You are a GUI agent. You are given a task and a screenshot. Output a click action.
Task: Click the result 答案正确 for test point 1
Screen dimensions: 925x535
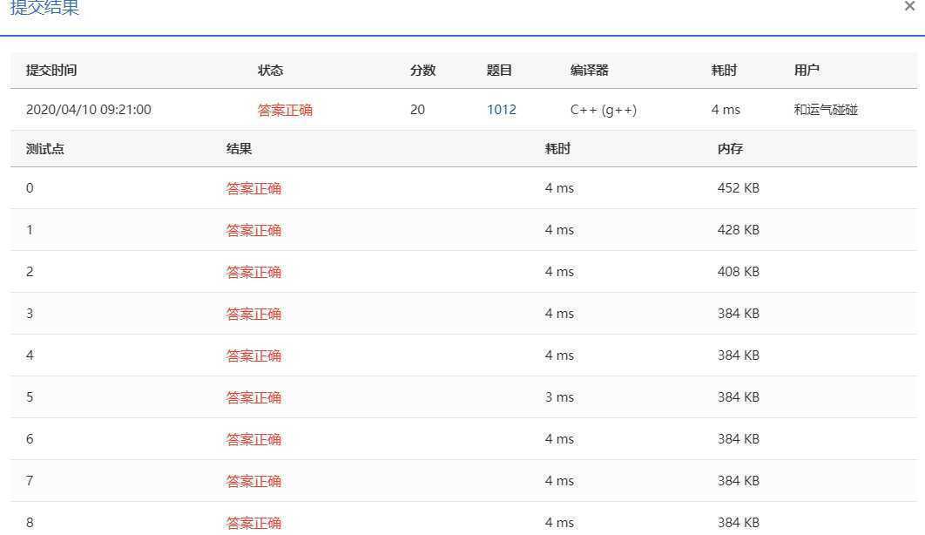pyautogui.click(x=253, y=230)
